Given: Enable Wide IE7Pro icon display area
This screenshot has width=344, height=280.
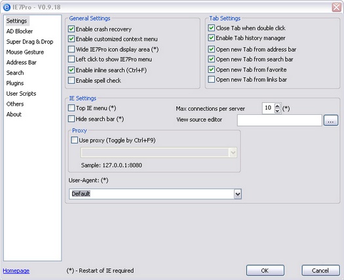Looking at the screenshot, I should [x=71, y=49].
